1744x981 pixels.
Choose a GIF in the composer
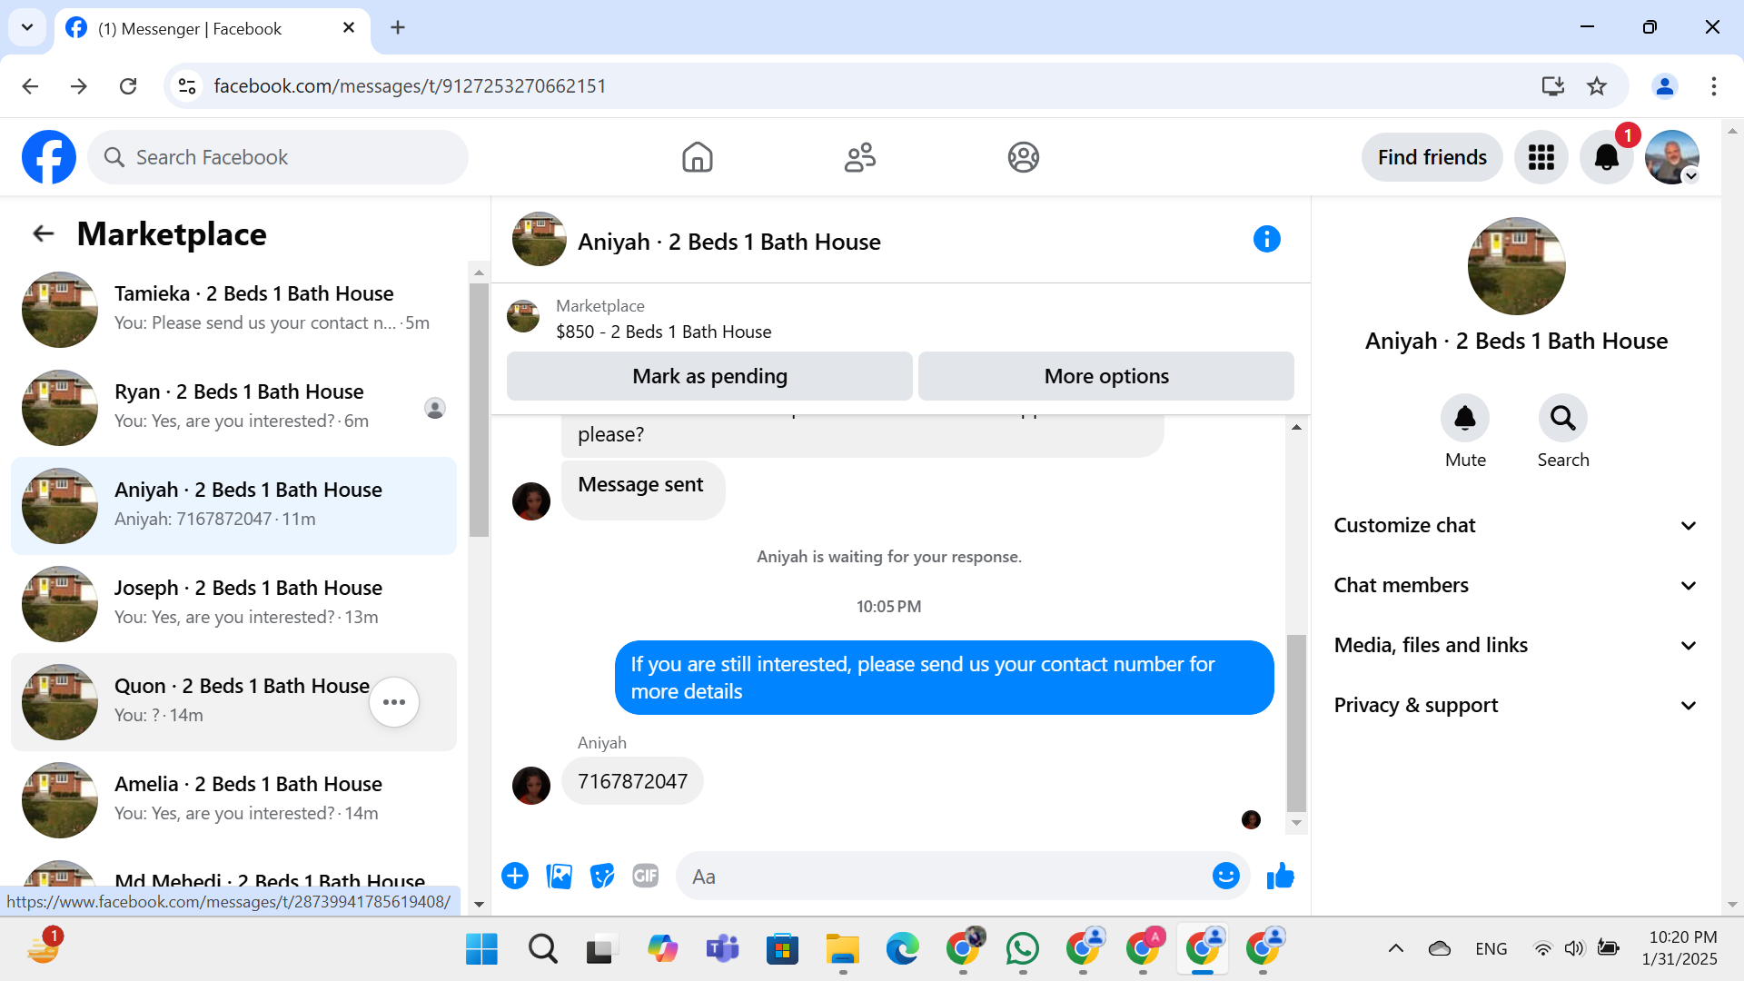point(646,876)
